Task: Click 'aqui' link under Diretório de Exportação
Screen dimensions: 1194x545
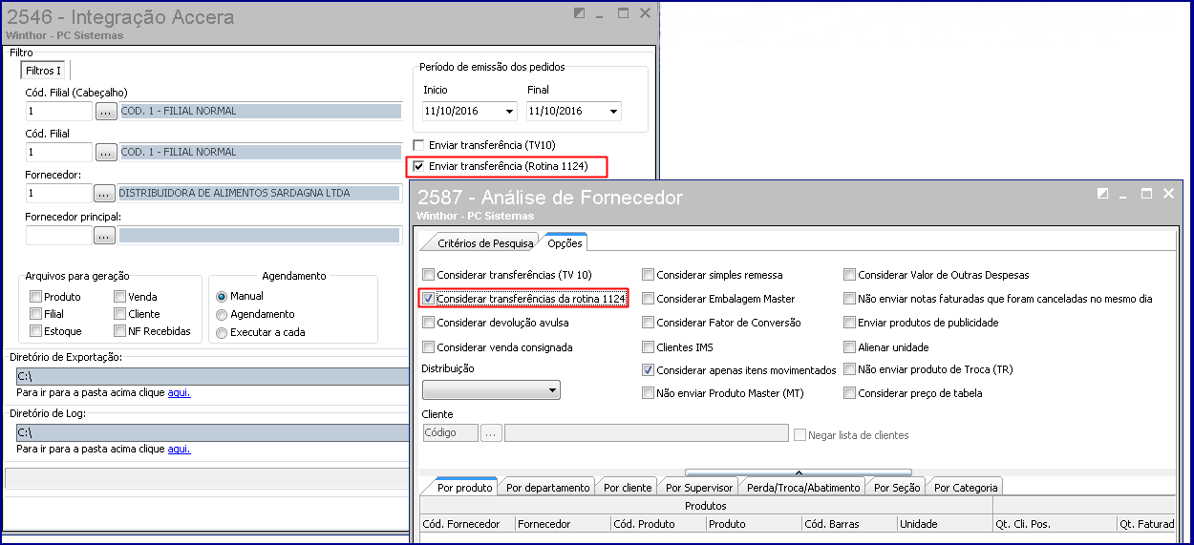Action: [180, 392]
